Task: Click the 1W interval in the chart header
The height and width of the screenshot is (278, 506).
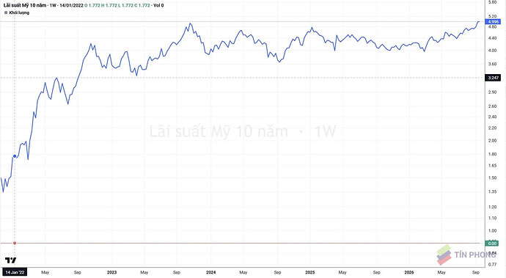Action: point(53,5)
